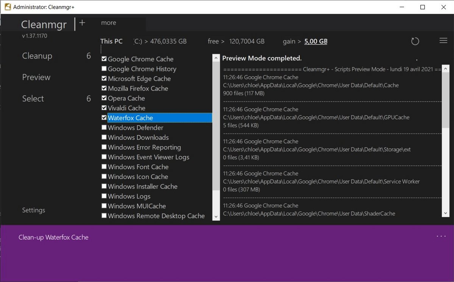This screenshot has height=282, width=454.
Task: Click the down arrow of preview log scrollbar
Action: [445, 213]
